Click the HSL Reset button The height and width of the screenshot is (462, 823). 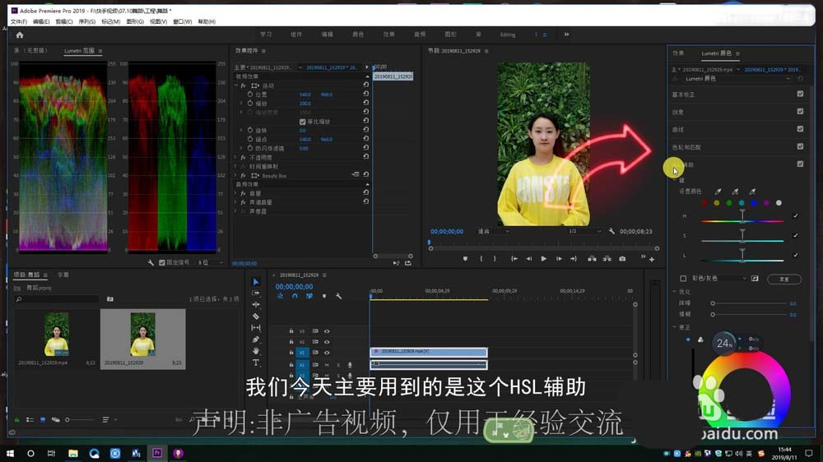[784, 279]
